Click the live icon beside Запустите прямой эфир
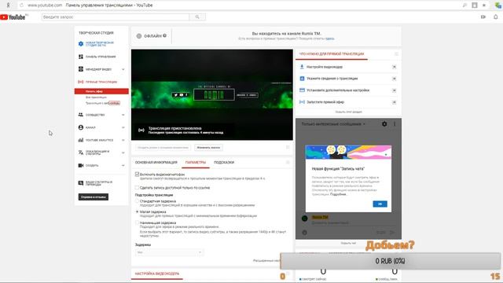The height and width of the screenshot is (283, 503). 302,102
